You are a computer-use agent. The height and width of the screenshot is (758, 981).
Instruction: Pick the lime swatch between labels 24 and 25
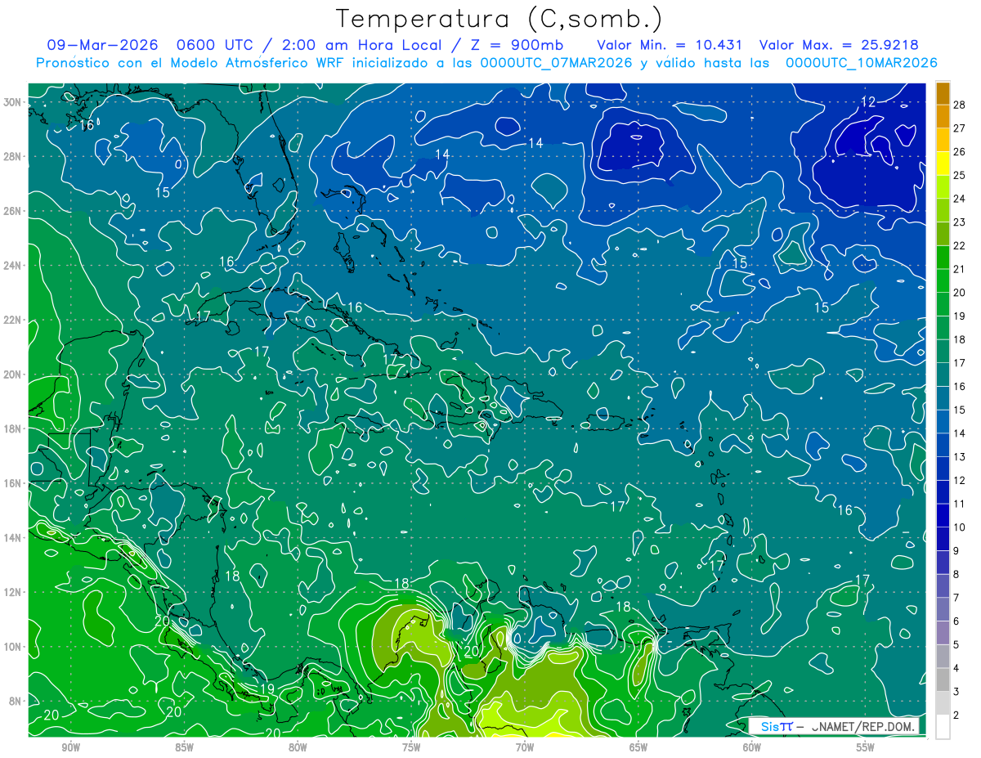pos(943,187)
